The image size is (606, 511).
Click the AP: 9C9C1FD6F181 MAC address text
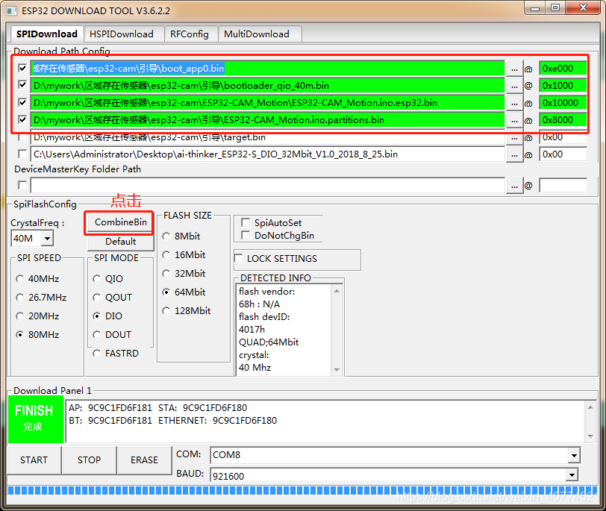coord(110,408)
